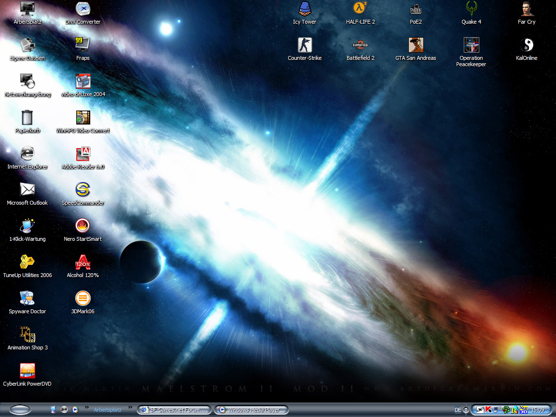The height and width of the screenshot is (417, 556).
Task: Open the DE language bar indicator
Action: pyautogui.click(x=458, y=410)
